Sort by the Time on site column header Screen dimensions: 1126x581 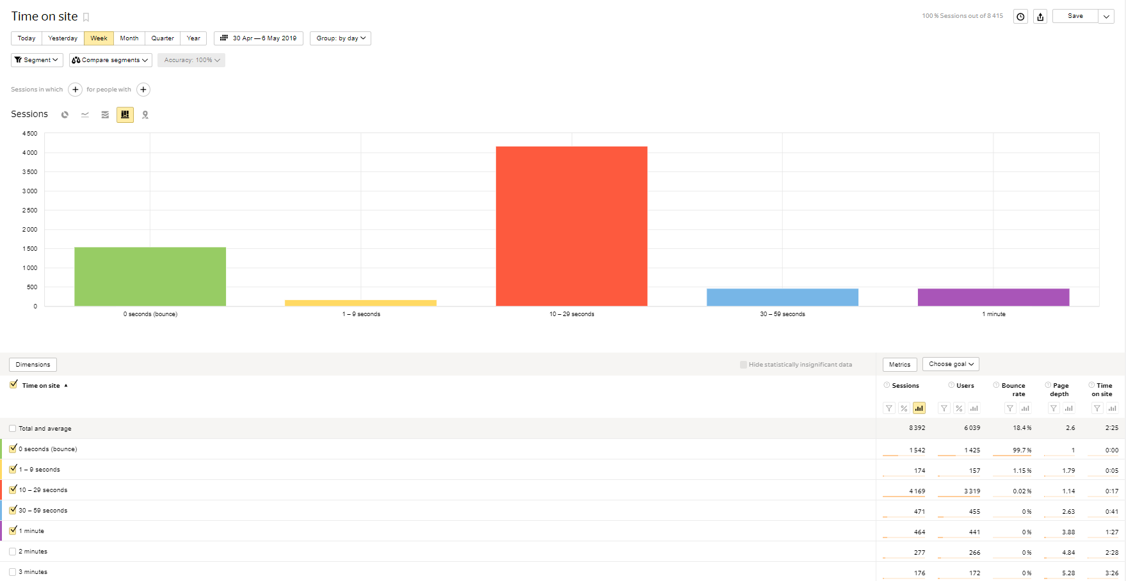click(x=41, y=386)
